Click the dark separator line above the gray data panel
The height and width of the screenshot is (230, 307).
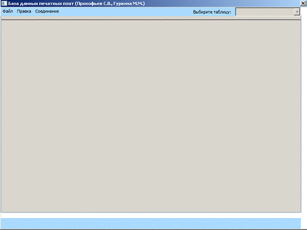point(151,19)
